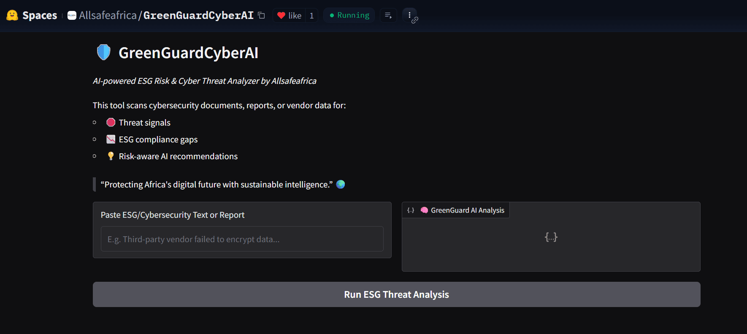Visit the Allsafeafrica profile link
The height and width of the screenshot is (334, 747).
(x=108, y=16)
